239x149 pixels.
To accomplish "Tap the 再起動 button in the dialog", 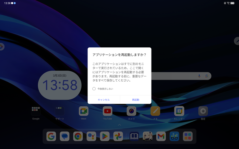I will pos(136,100).
